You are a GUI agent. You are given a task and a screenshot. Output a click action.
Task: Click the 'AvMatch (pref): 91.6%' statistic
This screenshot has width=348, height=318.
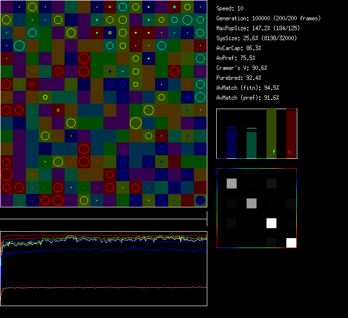[248, 98]
